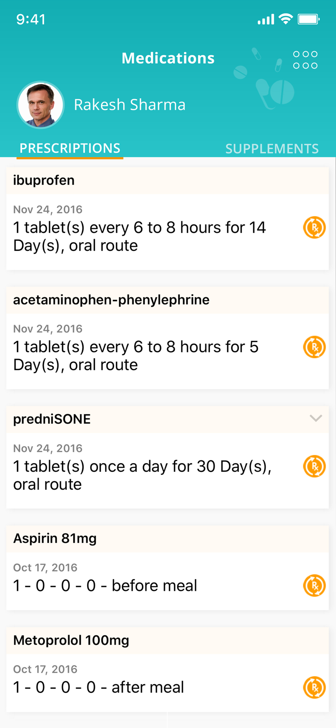The image size is (336, 728).
Task: Open the acetaminophen-phenylephrine header
Action: (x=168, y=300)
